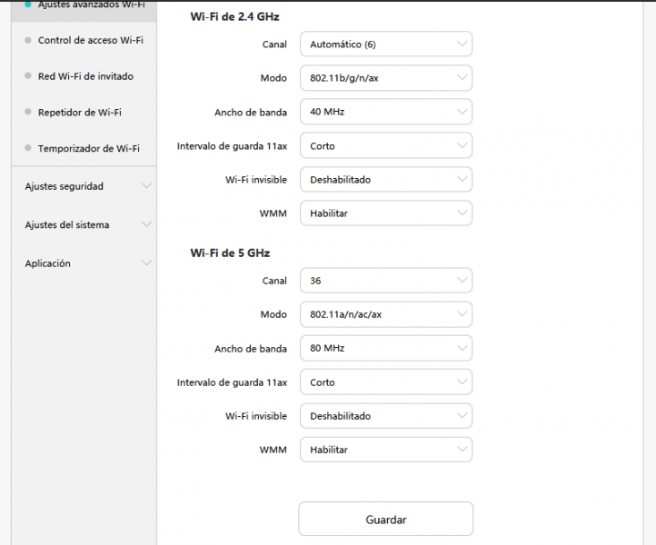Open 2.4 GHz Intervalo de guarda 11ax dropdown
Screen dimensions: 656x545
point(385,145)
